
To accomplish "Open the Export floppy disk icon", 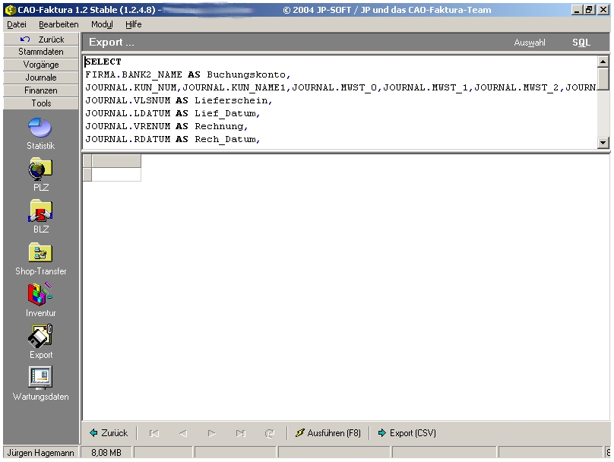I will (40, 336).
